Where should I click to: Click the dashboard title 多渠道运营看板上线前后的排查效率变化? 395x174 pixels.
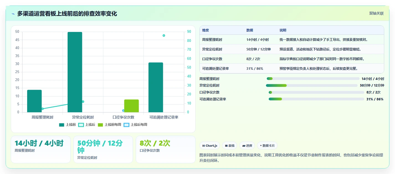tap(67, 14)
